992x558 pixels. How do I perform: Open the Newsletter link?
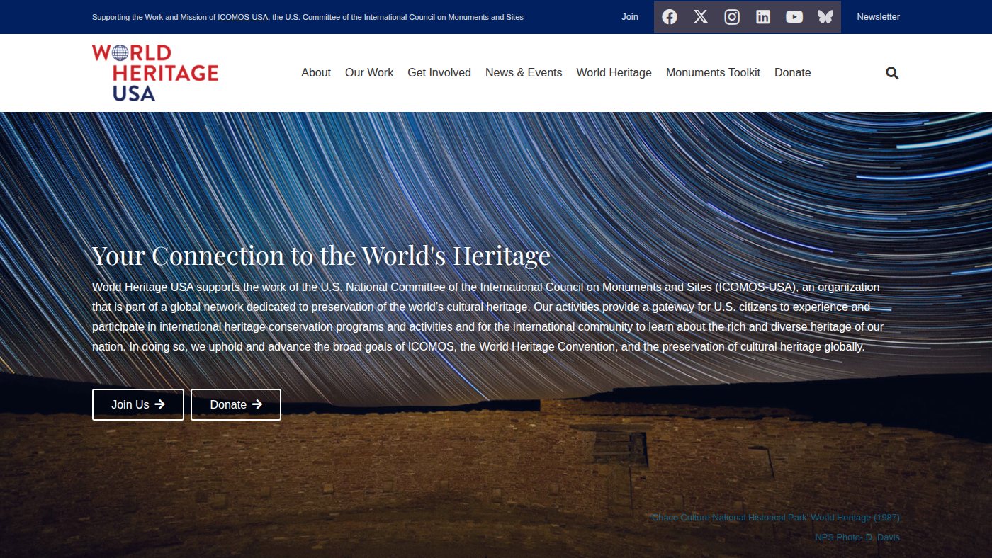(x=879, y=17)
